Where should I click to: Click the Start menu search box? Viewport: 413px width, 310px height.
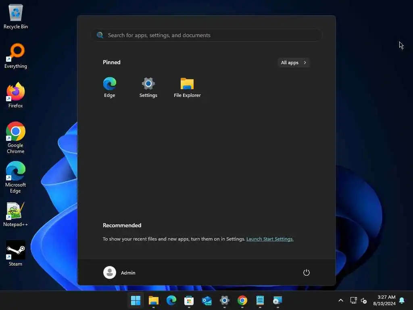tap(207, 35)
